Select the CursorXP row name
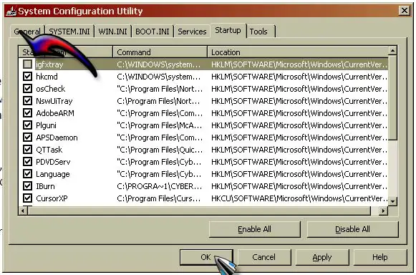 [x=52, y=198]
